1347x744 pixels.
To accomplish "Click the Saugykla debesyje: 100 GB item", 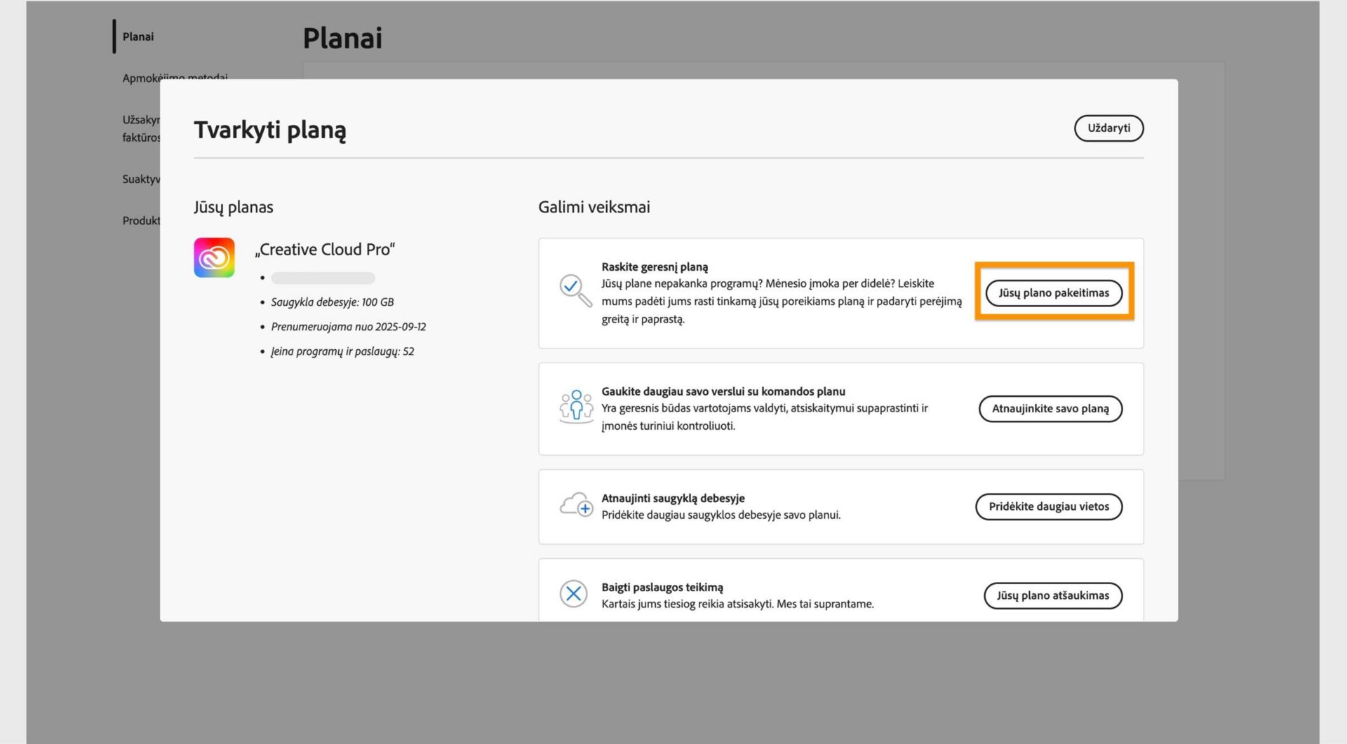I will [x=332, y=302].
